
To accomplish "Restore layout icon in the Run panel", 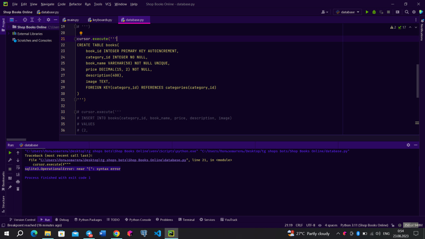I will pyautogui.click(x=10, y=178).
